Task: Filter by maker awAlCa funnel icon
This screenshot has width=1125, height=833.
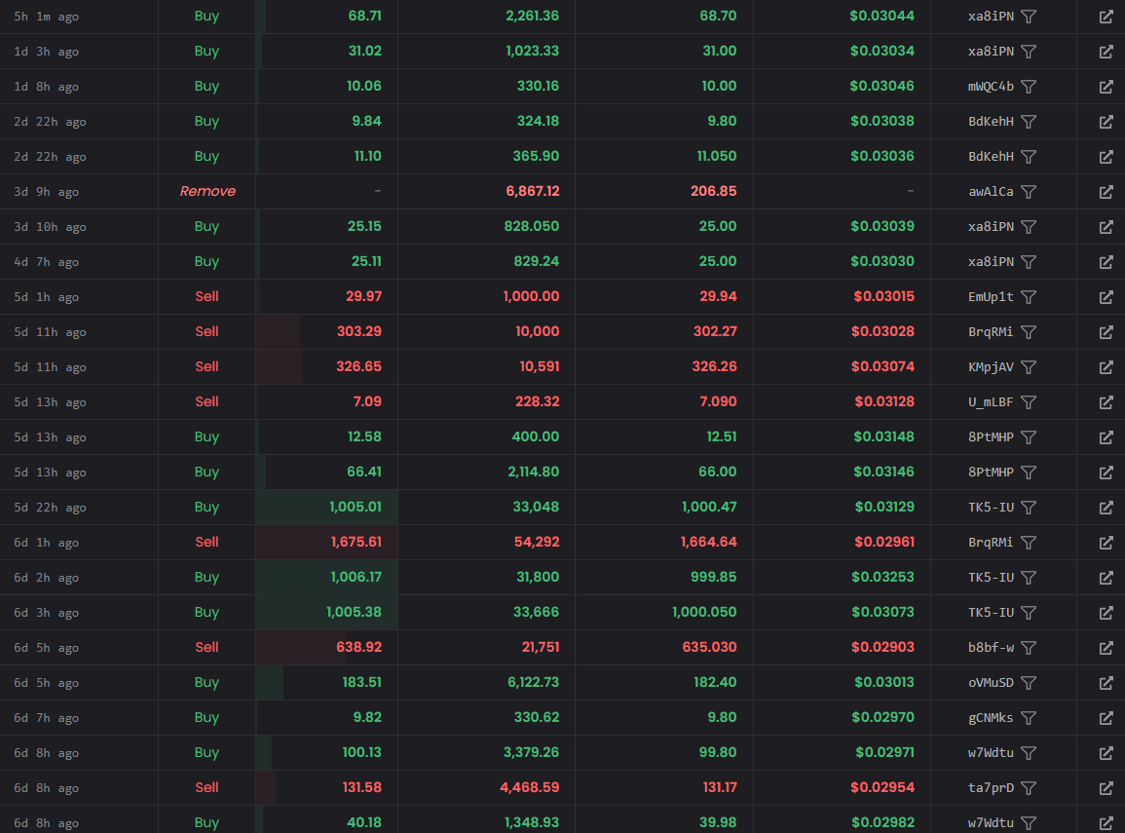Action: click(1029, 192)
